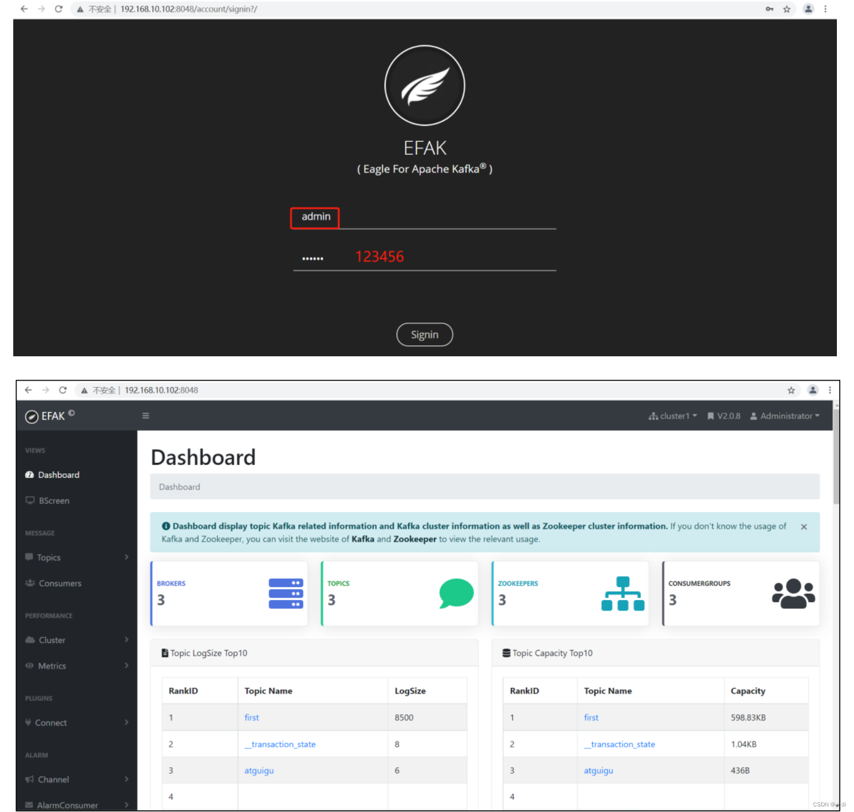Click back arrow in the login browser window

pos(24,9)
